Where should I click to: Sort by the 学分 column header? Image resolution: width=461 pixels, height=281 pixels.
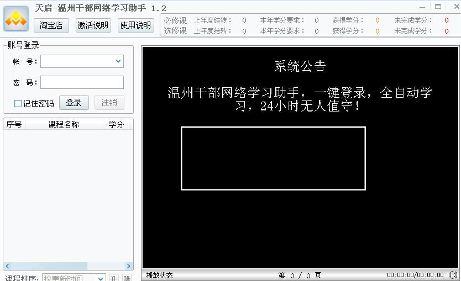(x=117, y=125)
